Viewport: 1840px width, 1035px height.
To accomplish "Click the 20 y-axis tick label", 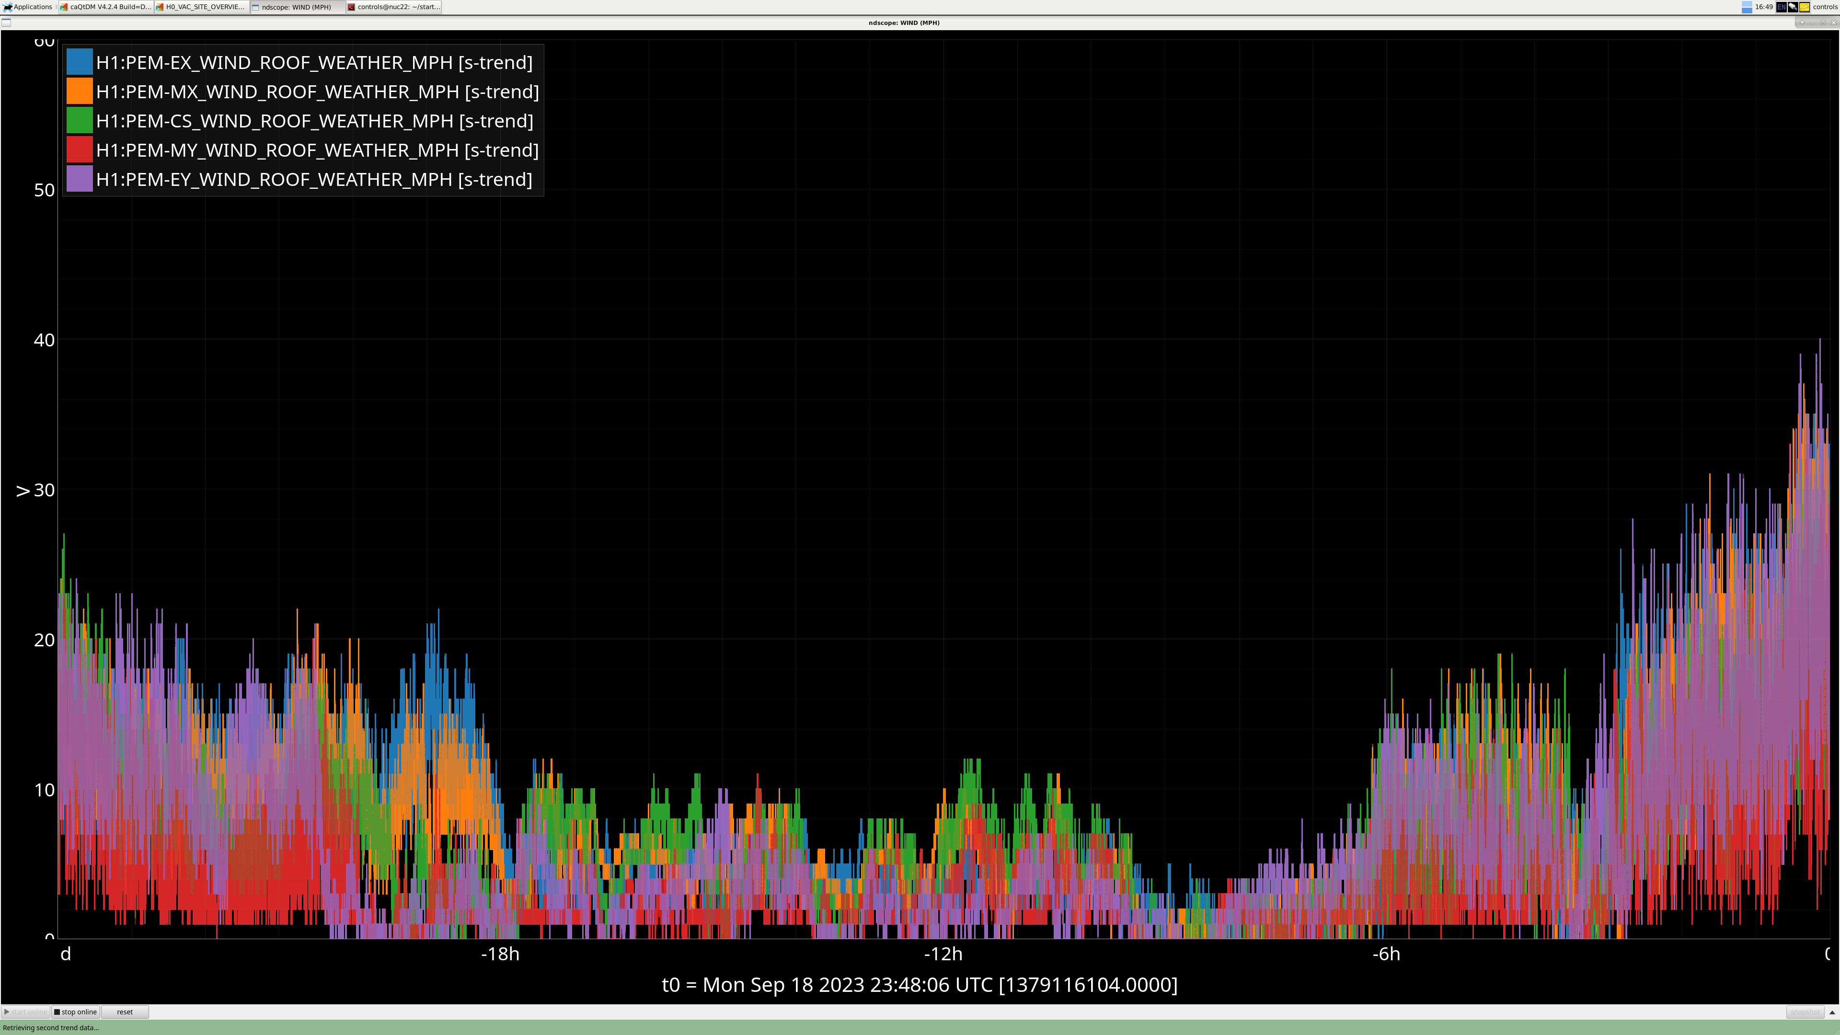I will (x=44, y=640).
